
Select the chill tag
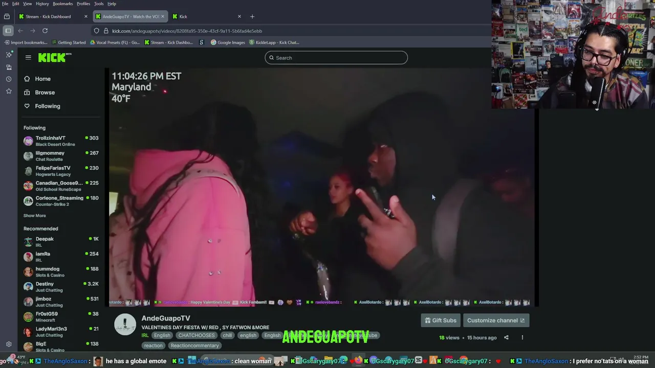[x=227, y=335]
